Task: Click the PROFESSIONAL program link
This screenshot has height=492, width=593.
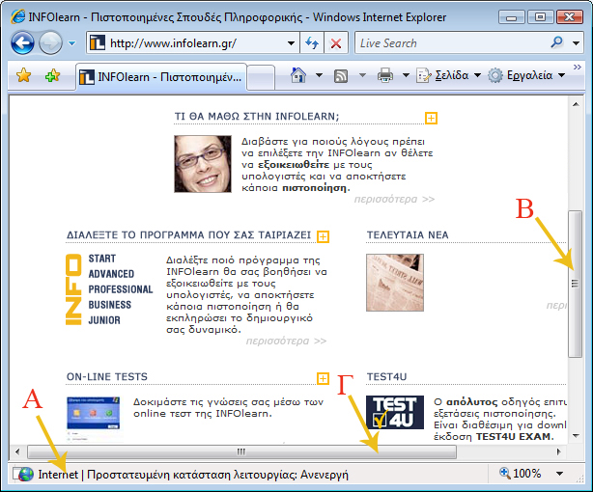Action: click(121, 289)
